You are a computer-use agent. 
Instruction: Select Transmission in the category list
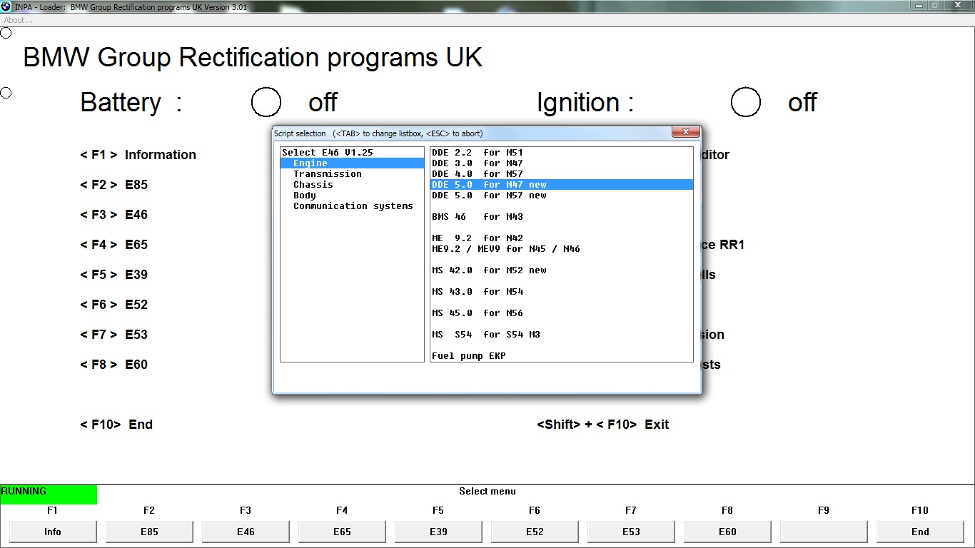(x=327, y=174)
